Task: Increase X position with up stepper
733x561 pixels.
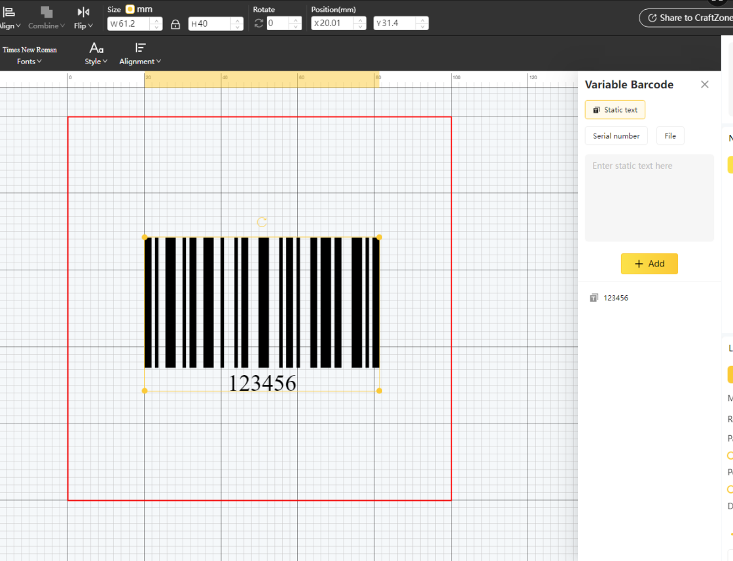Action: 360,20
